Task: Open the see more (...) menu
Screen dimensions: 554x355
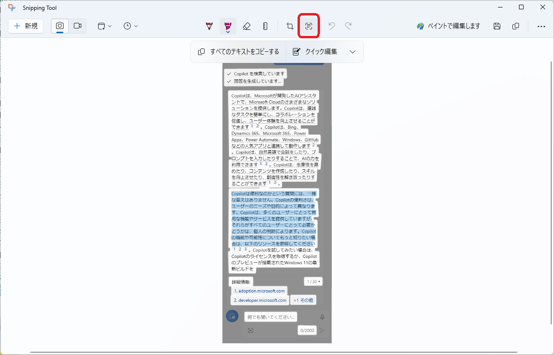Action: [541, 26]
